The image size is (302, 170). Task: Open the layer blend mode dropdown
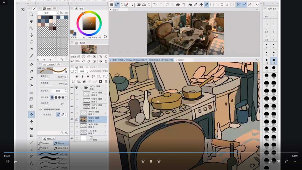(83, 71)
